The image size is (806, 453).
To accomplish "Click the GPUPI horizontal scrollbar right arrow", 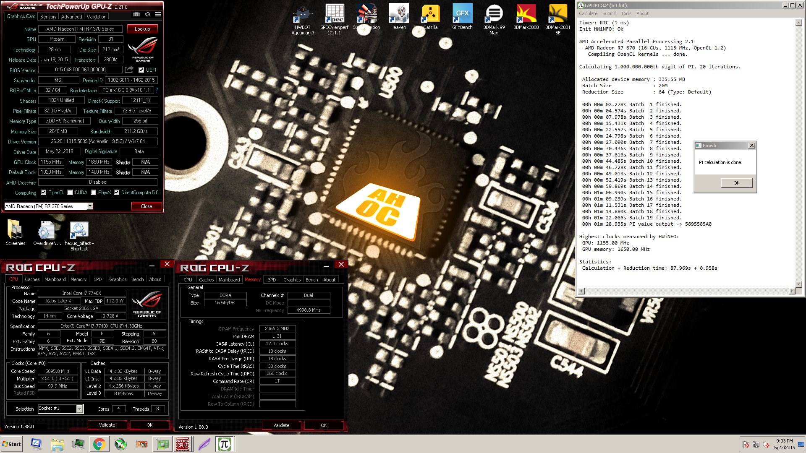I will point(792,291).
